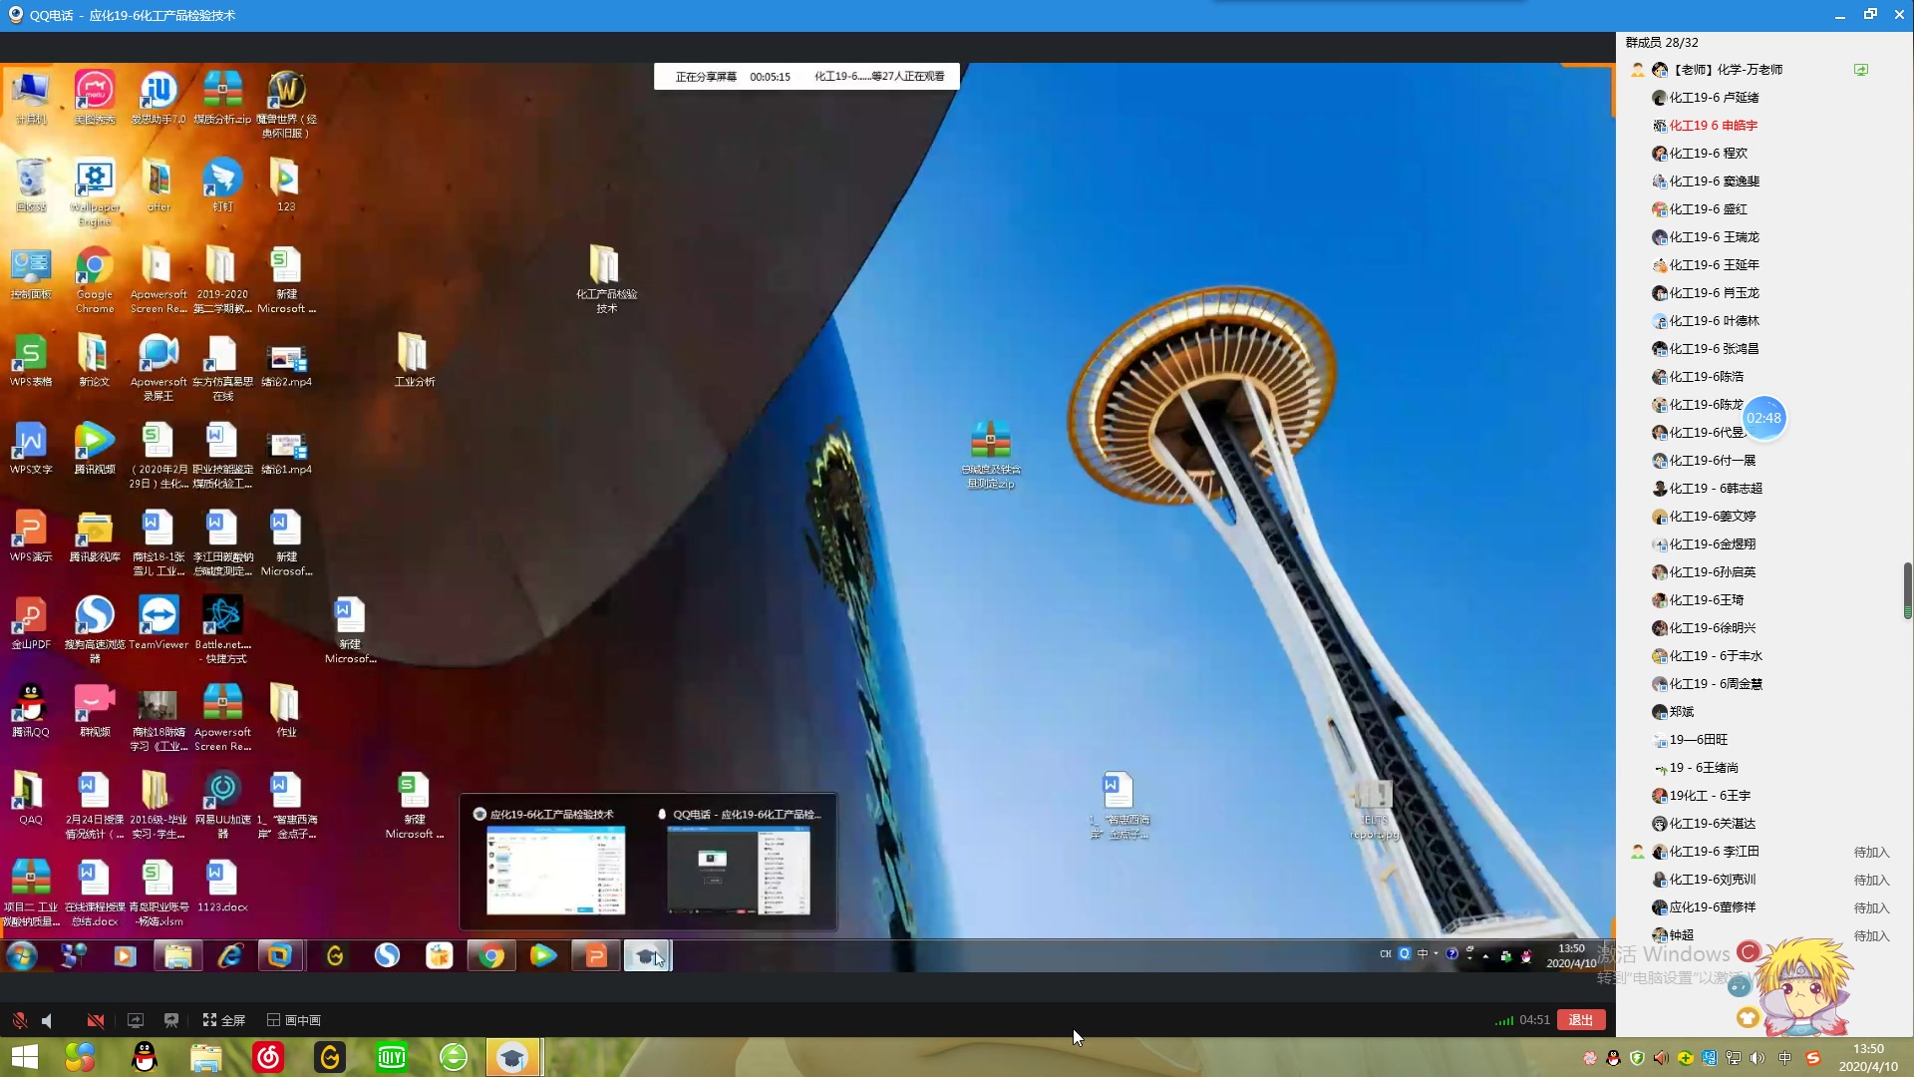The image size is (1914, 1077).
Task: Click Chrome icon in shared screen taskbar
Action: click(490, 956)
